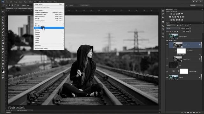Select the Zoom tool

[x=3, y=66]
